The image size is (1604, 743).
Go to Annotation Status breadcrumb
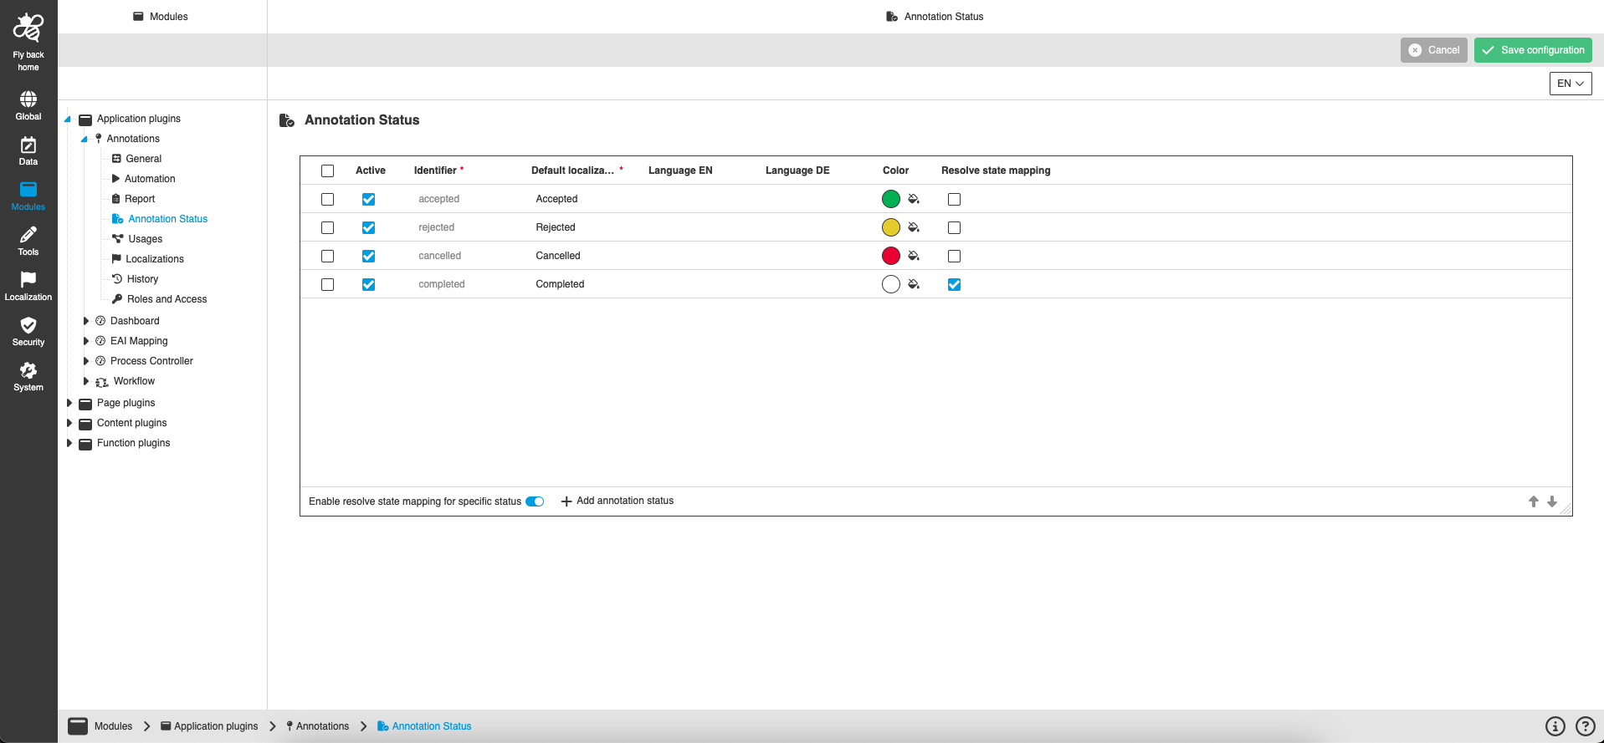pyautogui.click(x=424, y=726)
